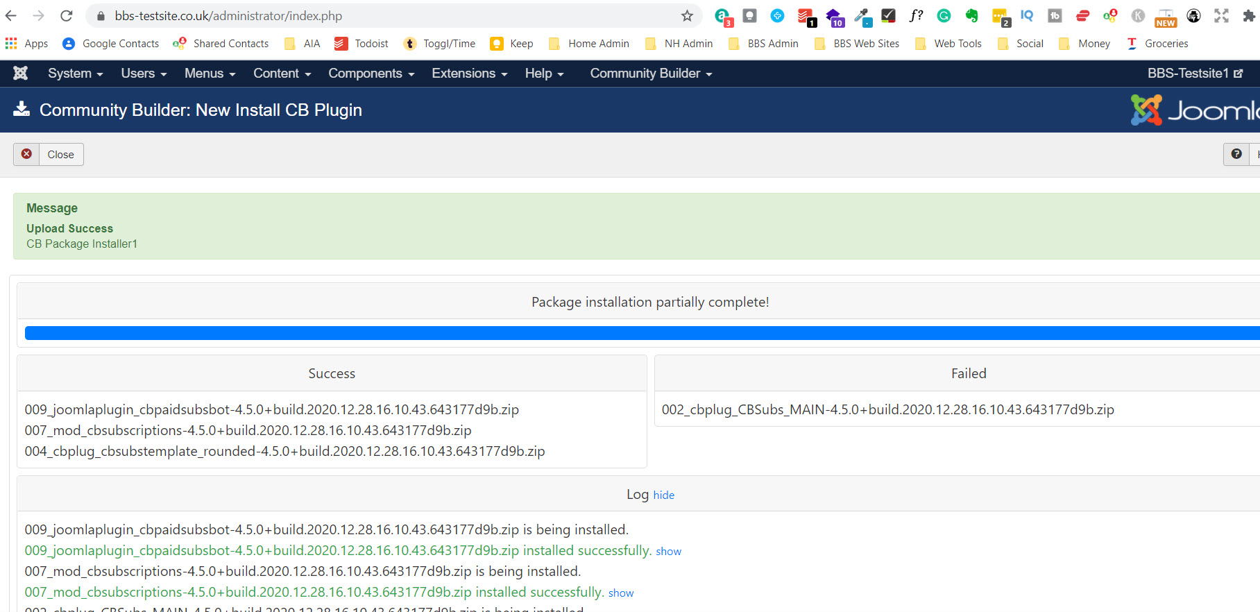Show details for 009_joomlaplugin_cbpaidsubsbot install
Screen dimensions: 1260x612
click(x=669, y=551)
